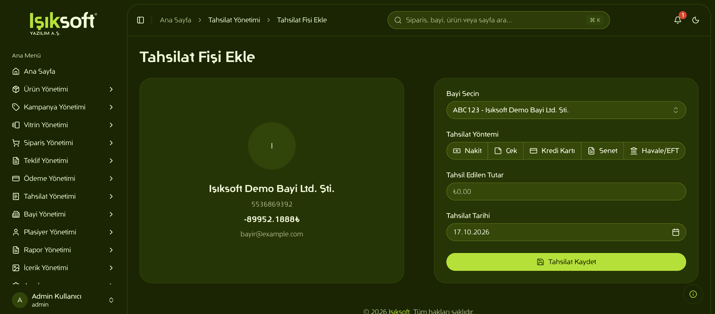715x314 pixels.
Task: Select Nakit payment method
Action: [468, 151]
